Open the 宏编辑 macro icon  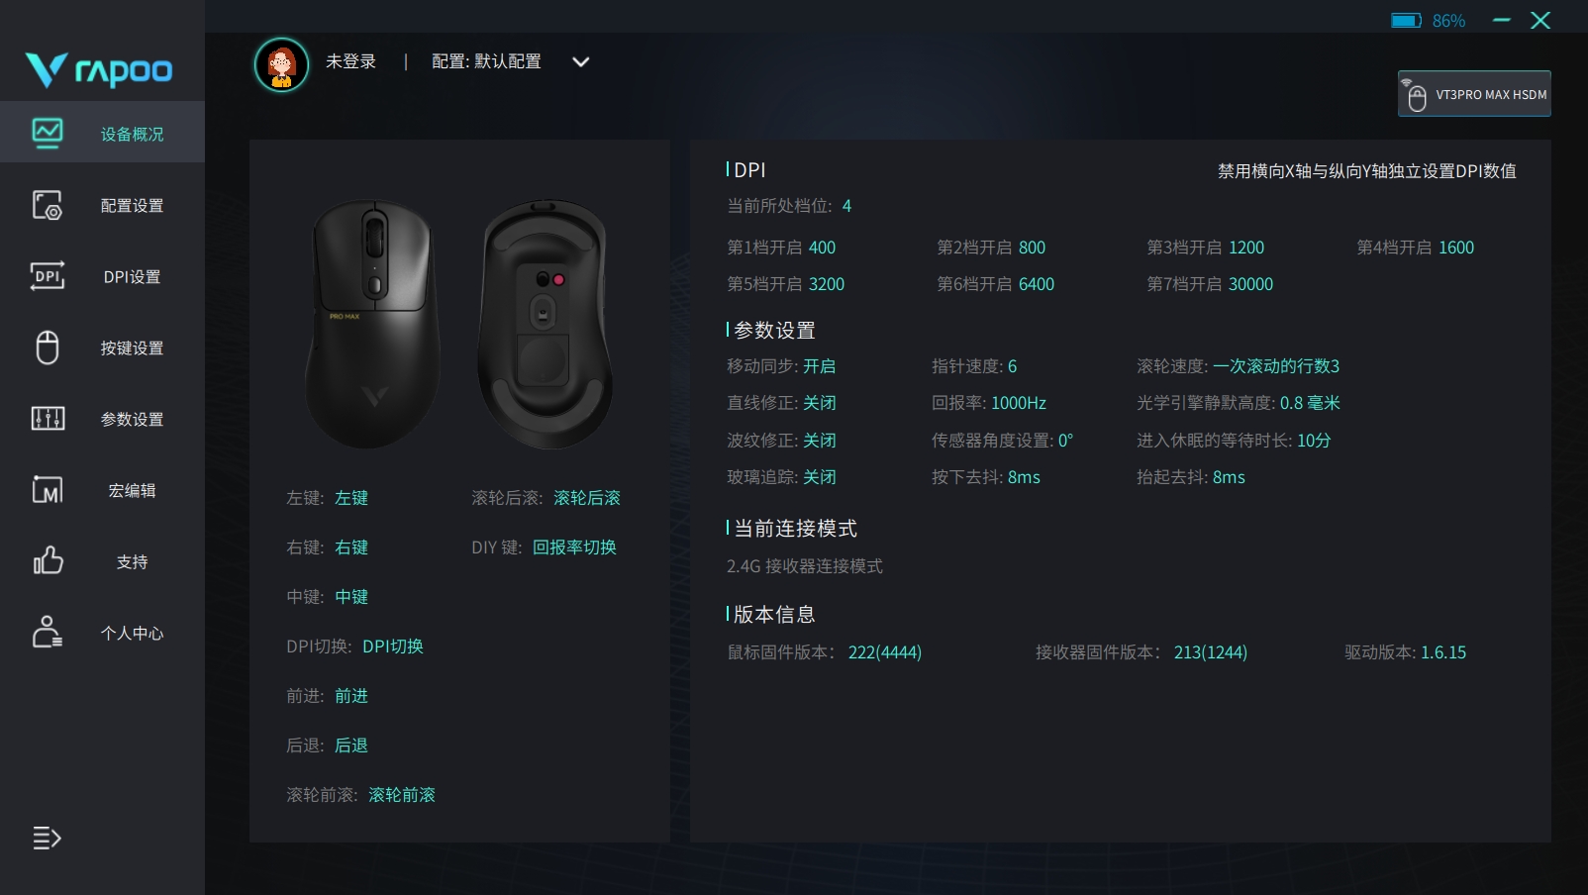click(x=48, y=490)
